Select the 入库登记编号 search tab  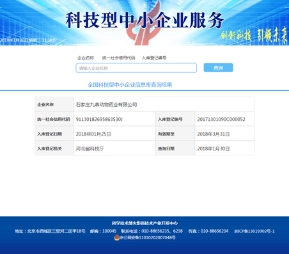pos(154,58)
